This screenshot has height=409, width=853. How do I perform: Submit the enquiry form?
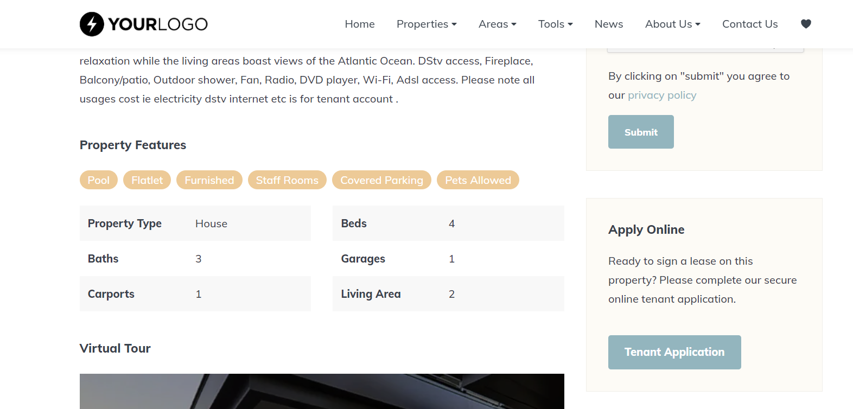coord(641,132)
